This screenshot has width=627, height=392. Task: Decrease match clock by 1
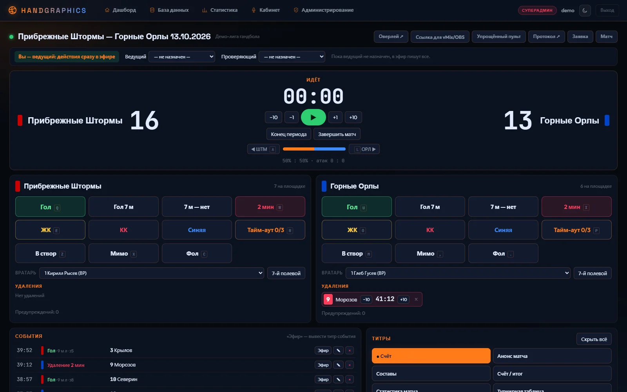[x=292, y=117]
